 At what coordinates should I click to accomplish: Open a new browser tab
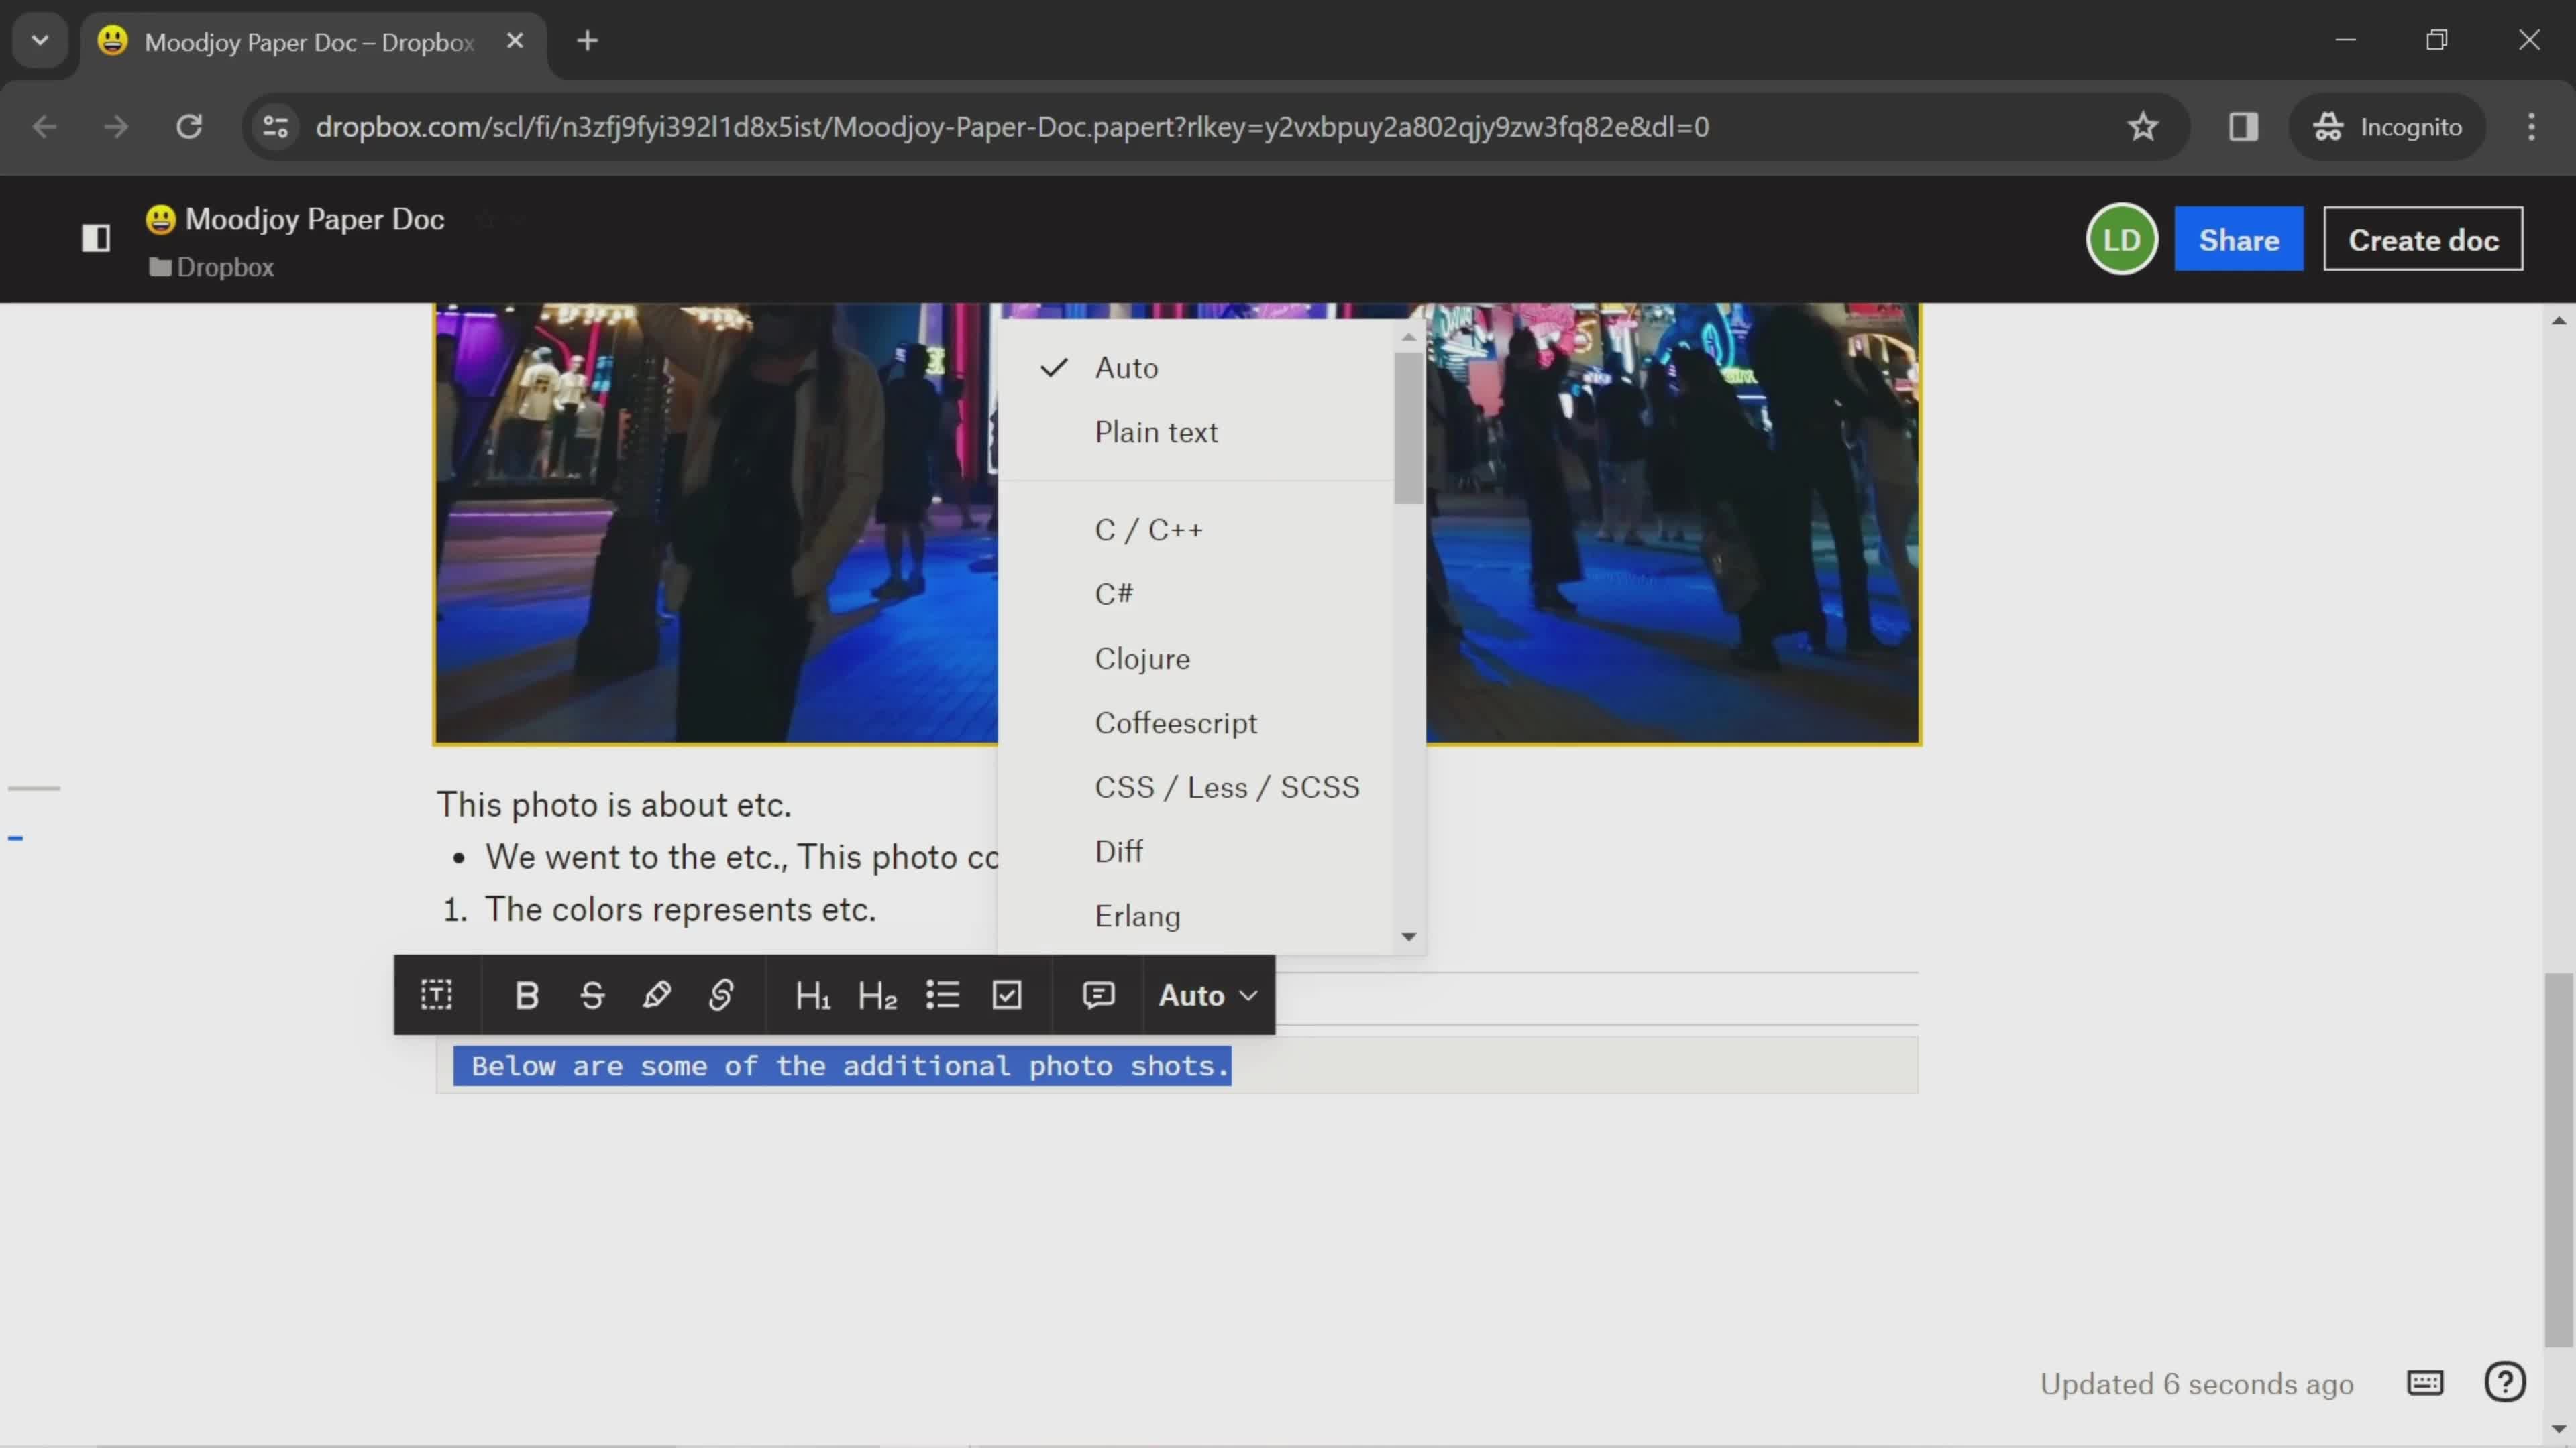(x=587, y=41)
